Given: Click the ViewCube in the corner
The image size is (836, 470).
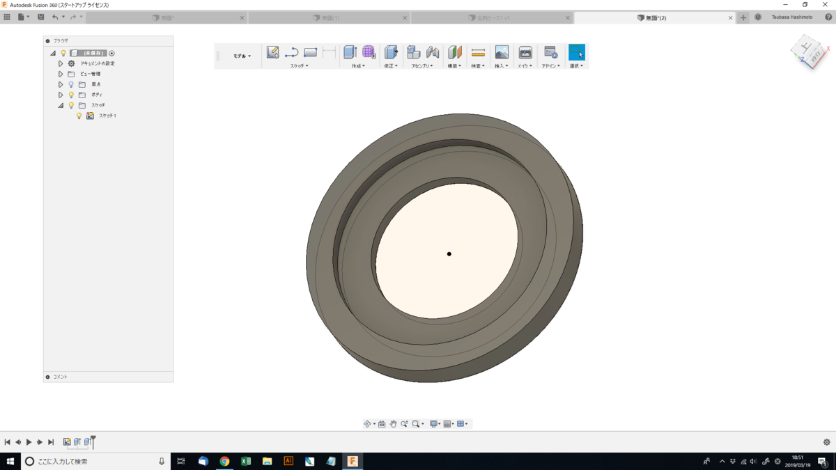Looking at the screenshot, I should click(x=809, y=54).
